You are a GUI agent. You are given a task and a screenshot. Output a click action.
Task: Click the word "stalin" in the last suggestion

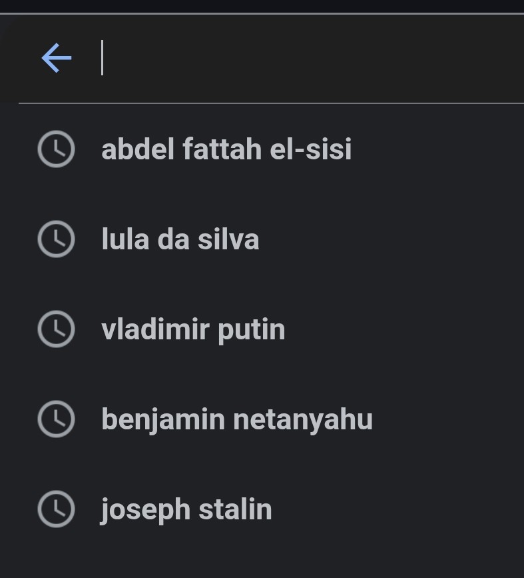235,509
